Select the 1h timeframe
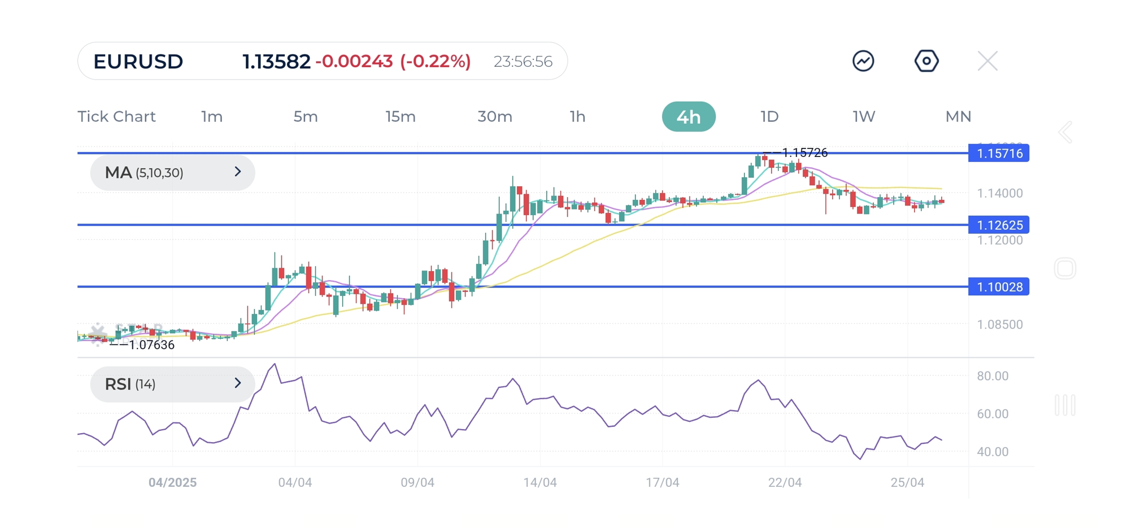This screenshot has height=528, width=1127. pyautogui.click(x=578, y=116)
